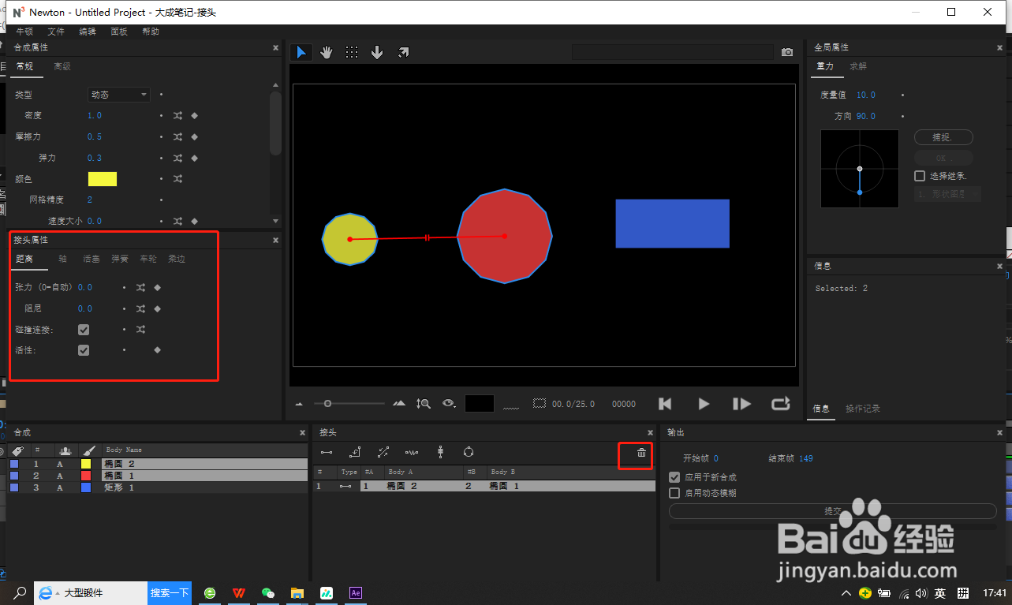Create a piston joint
The image size is (1012, 605).
[x=383, y=452]
